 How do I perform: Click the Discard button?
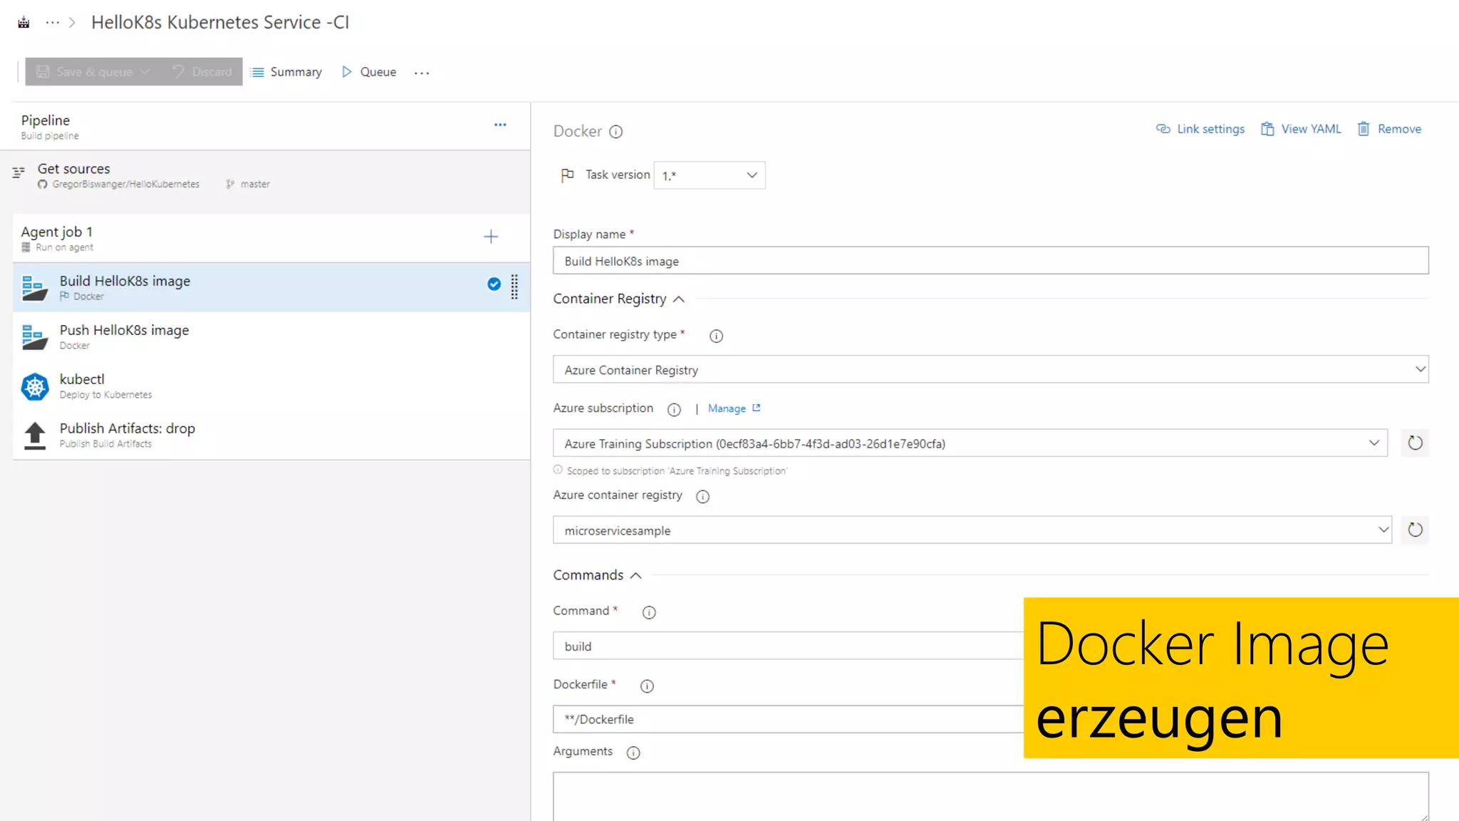[202, 72]
